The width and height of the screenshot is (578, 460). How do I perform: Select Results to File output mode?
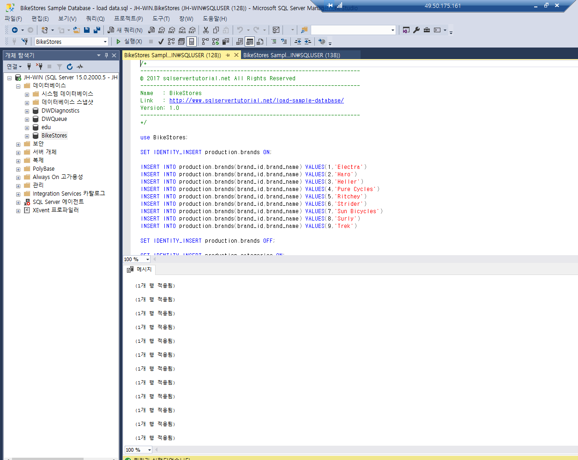[x=260, y=42]
